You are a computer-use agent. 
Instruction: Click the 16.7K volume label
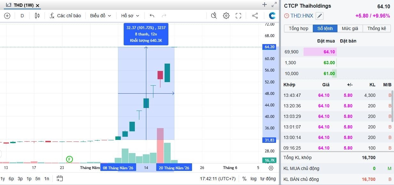(x=270, y=160)
